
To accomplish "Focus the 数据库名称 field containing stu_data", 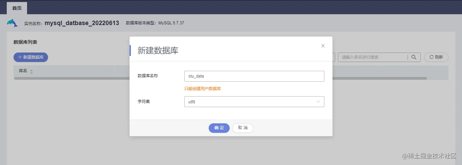I will click(x=254, y=76).
